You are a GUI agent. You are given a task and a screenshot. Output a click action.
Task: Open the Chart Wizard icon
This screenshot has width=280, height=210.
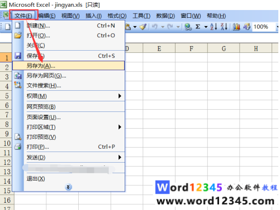[x=236, y=27]
